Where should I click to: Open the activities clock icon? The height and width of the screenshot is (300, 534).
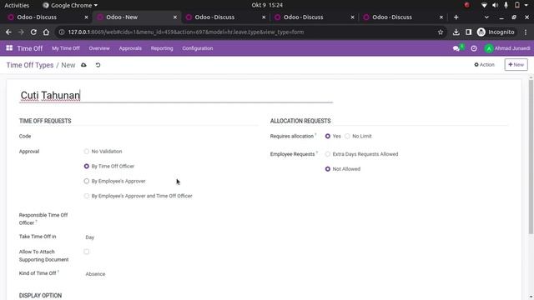coord(474,48)
